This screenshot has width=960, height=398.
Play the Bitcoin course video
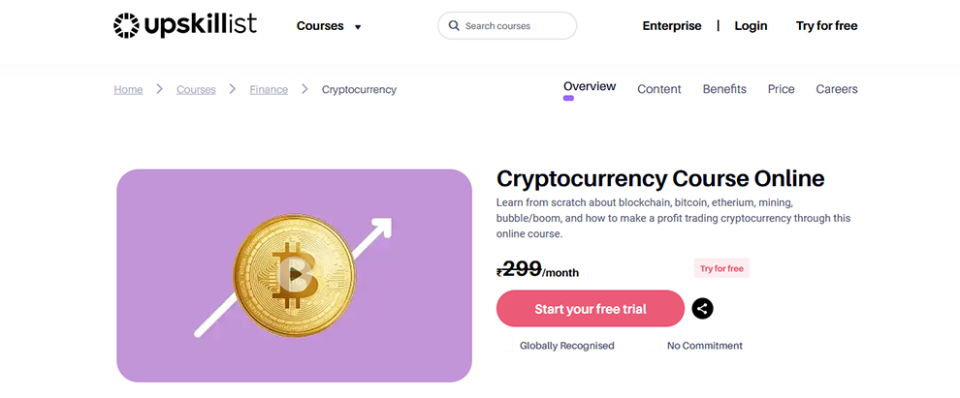coord(294,275)
